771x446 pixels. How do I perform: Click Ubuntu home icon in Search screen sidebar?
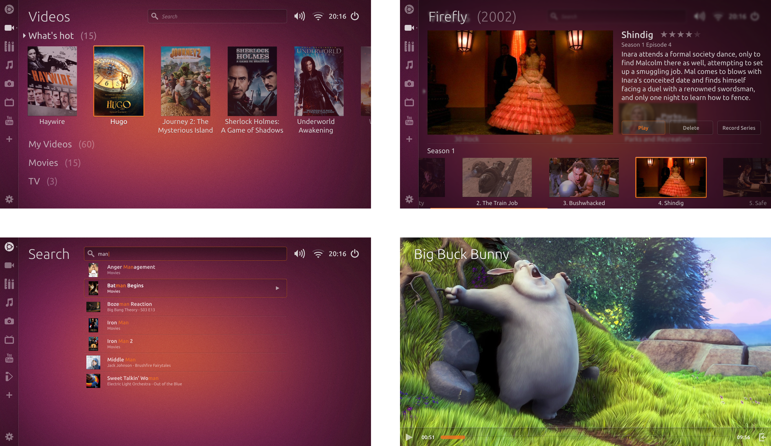click(9, 247)
